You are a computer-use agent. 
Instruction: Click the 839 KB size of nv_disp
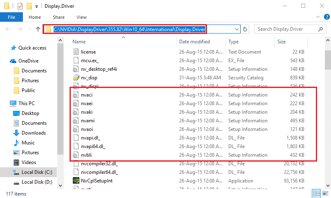click(297, 78)
